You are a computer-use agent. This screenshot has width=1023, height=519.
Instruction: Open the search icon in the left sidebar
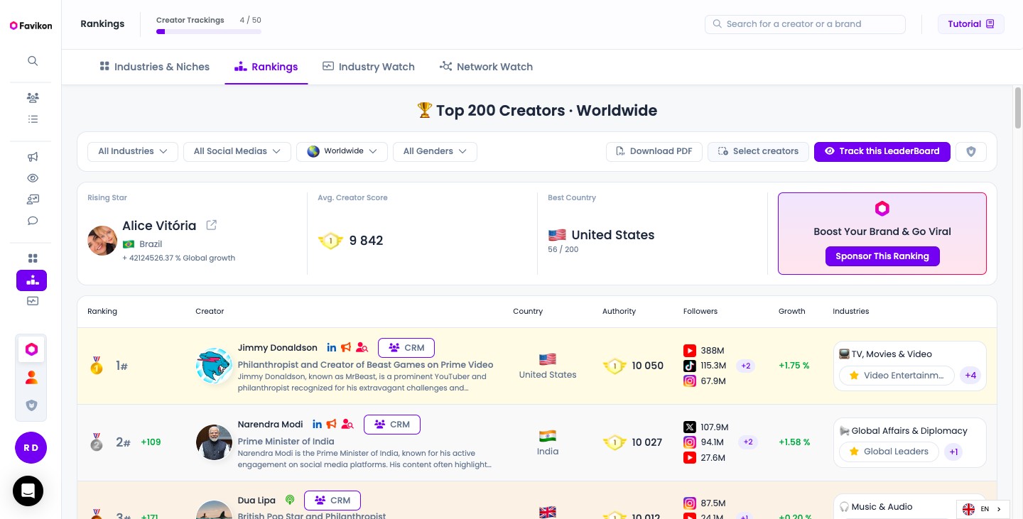33,61
